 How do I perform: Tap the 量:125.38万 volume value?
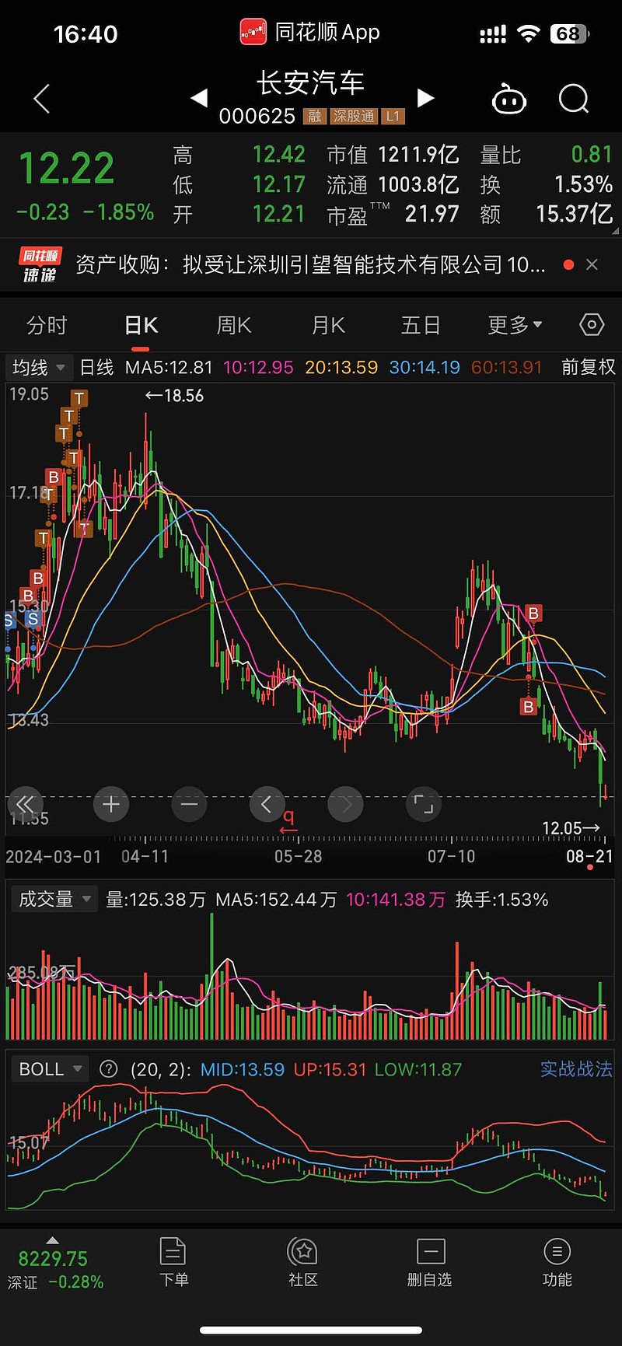click(x=155, y=900)
